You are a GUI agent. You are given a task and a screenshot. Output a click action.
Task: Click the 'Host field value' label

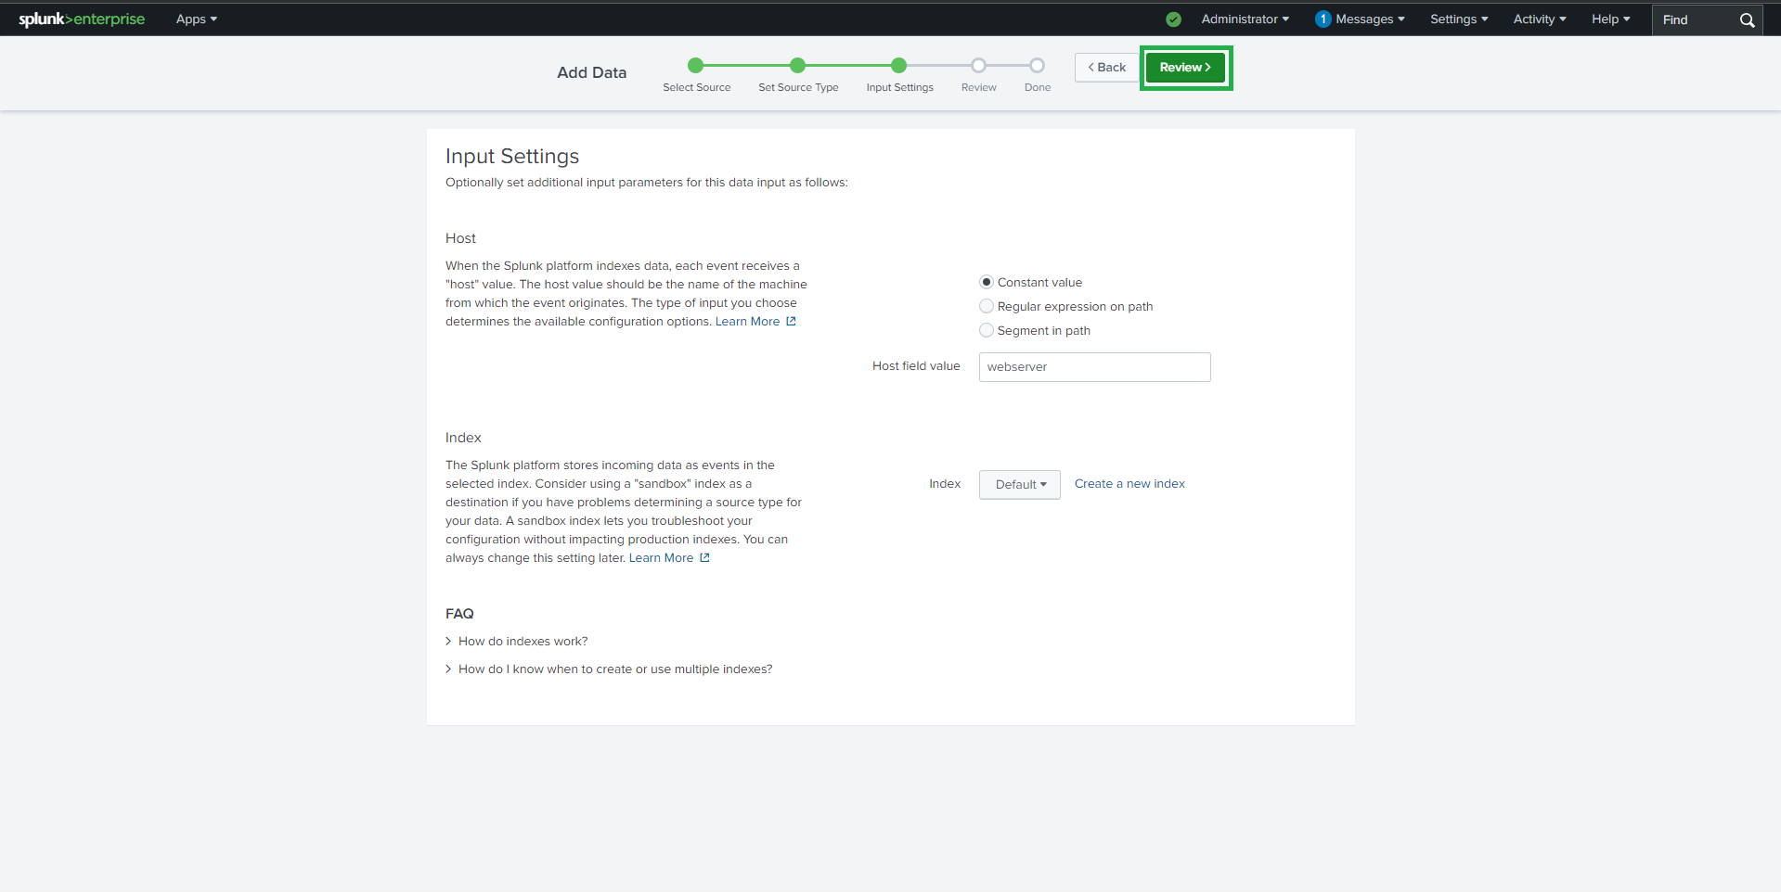point(916,366)
